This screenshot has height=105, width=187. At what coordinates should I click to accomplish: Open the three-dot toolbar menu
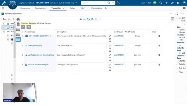click(x=100, y=19)
